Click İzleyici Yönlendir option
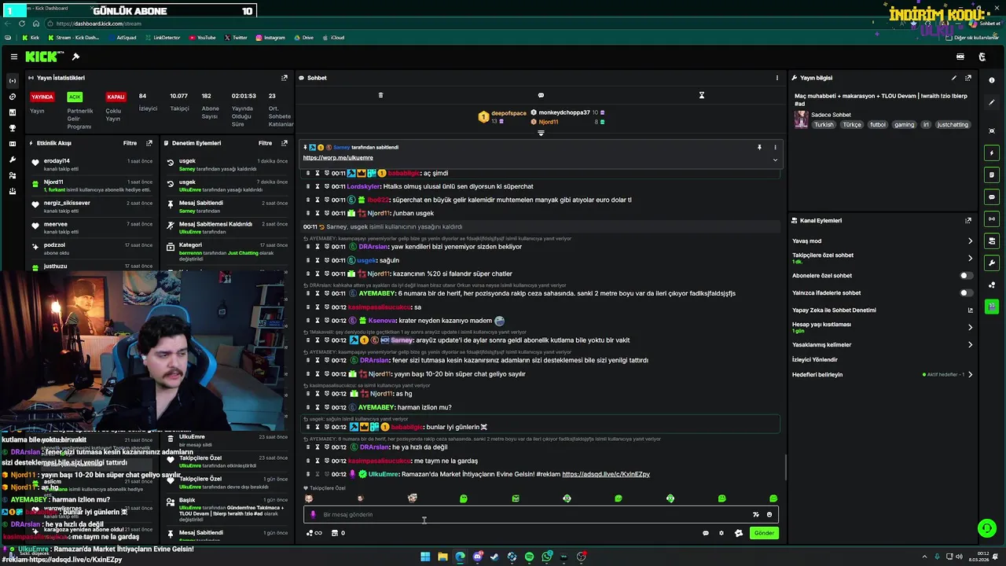The height and width of the screenshot is (566, 1006). (815, 360)
